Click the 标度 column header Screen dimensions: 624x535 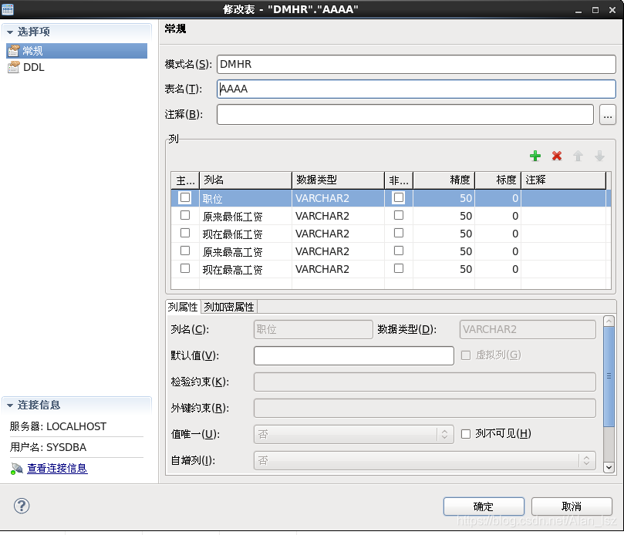[x=498, y=180]
